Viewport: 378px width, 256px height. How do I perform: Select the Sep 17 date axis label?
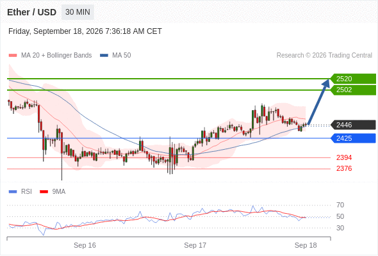[x=195, y=245]
